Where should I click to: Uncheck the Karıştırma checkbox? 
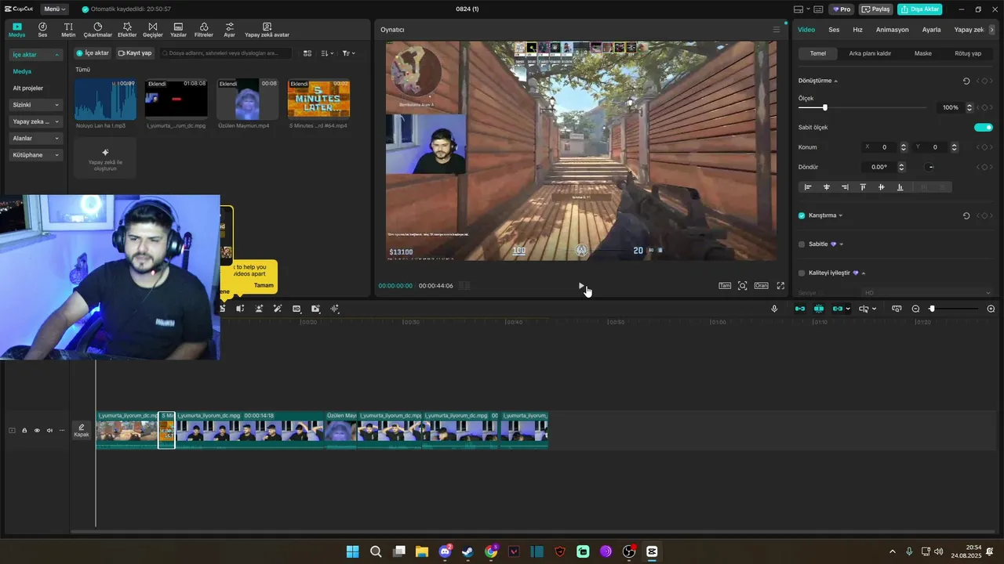click(x=802, y=215)
